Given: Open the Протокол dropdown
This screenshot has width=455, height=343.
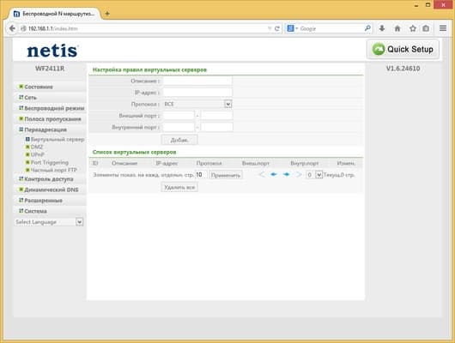Looking at the screenshot, I should coord(197,104).
